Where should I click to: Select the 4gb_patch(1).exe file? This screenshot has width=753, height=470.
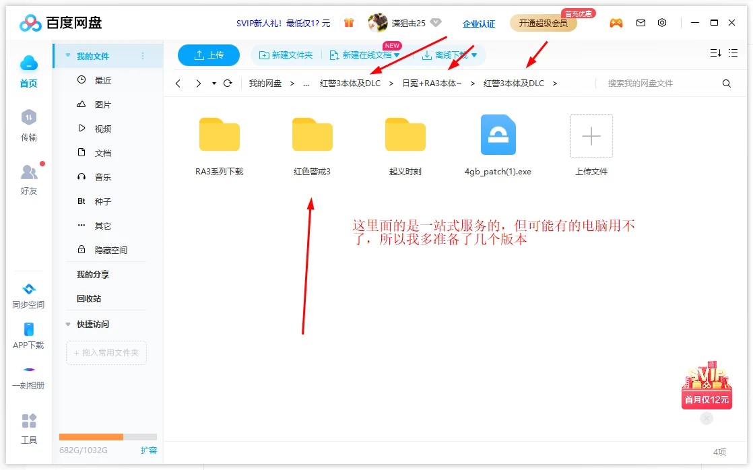click(x=498, y=145)
